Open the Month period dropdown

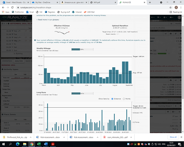[x=178, y=24]
